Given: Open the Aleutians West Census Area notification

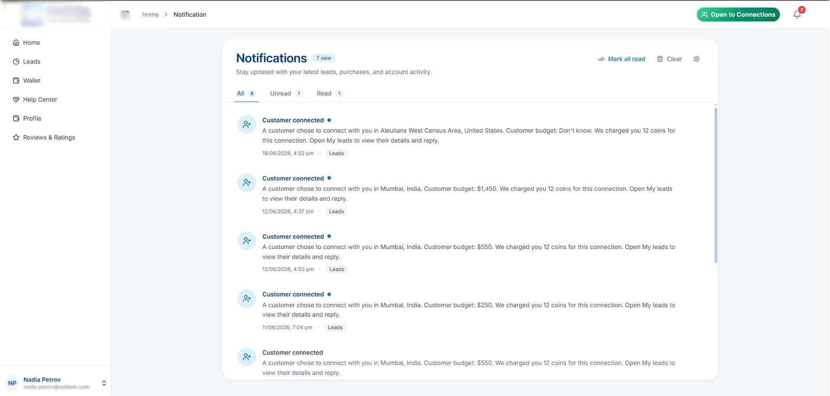Looking at the screenshot, I should point(469,136).
